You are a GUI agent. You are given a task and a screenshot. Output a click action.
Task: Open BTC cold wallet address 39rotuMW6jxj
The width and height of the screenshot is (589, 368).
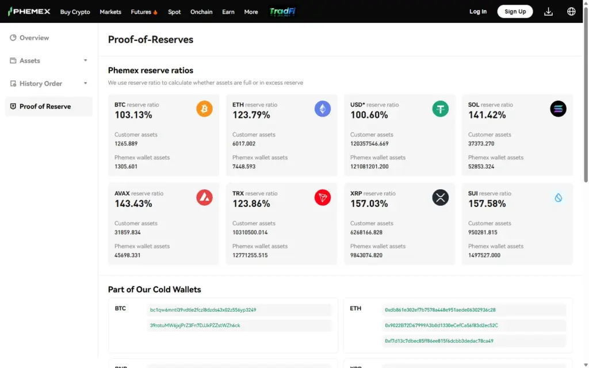[195, 325]
